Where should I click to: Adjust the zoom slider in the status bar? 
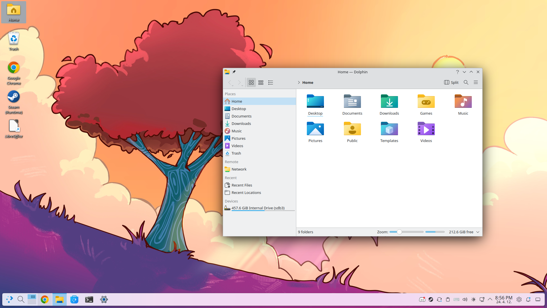400,232
